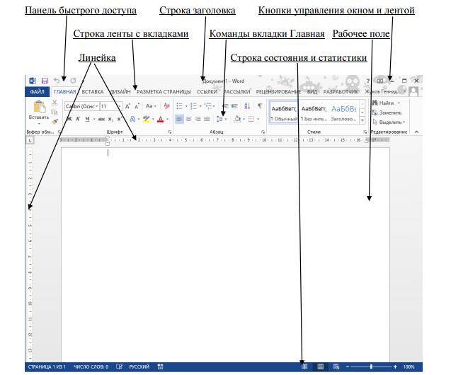Expand the Styles gallery

pyautogui.click(x=362, y=120)
